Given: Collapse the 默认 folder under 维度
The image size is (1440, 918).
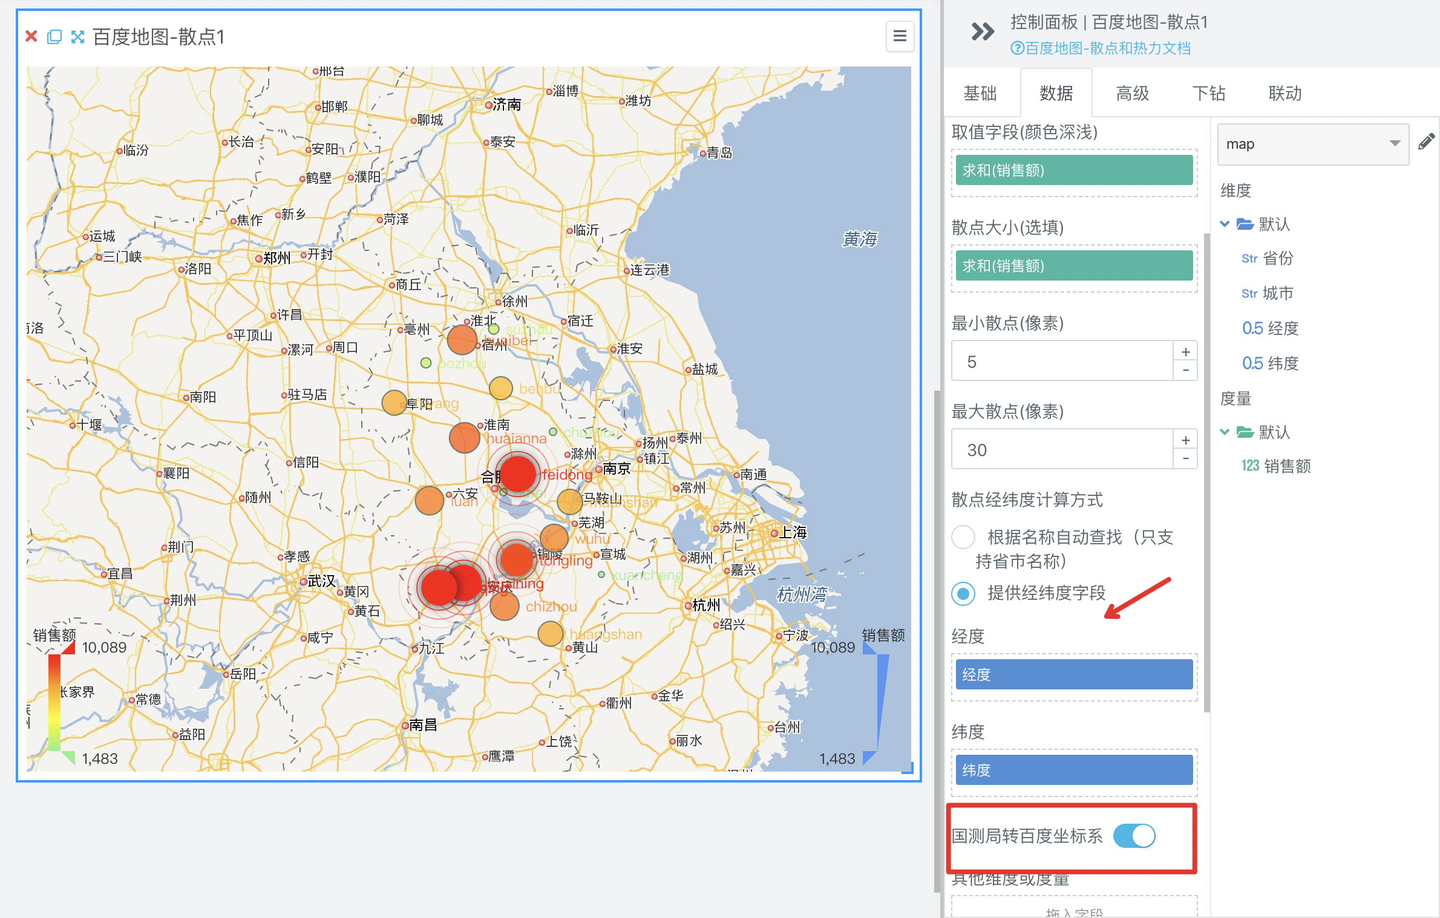Looking at the screenshot, I should pos(1225,224).
